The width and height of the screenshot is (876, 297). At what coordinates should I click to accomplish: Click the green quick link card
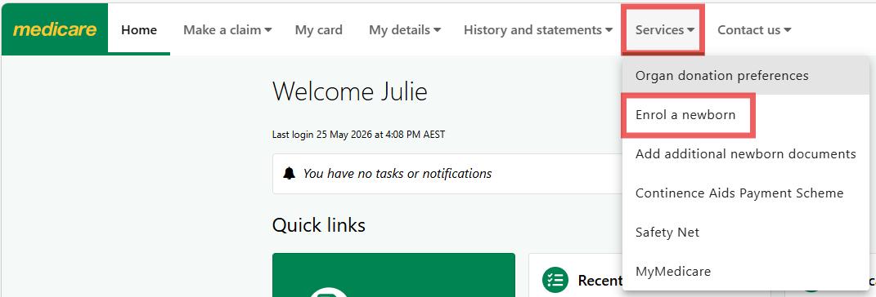394,275
